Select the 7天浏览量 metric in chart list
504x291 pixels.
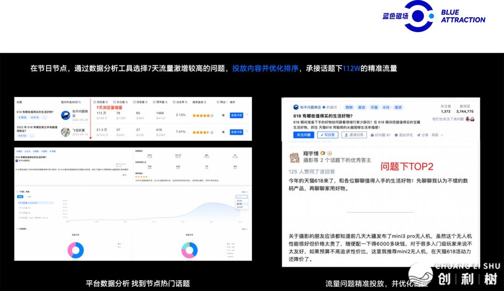35,203
